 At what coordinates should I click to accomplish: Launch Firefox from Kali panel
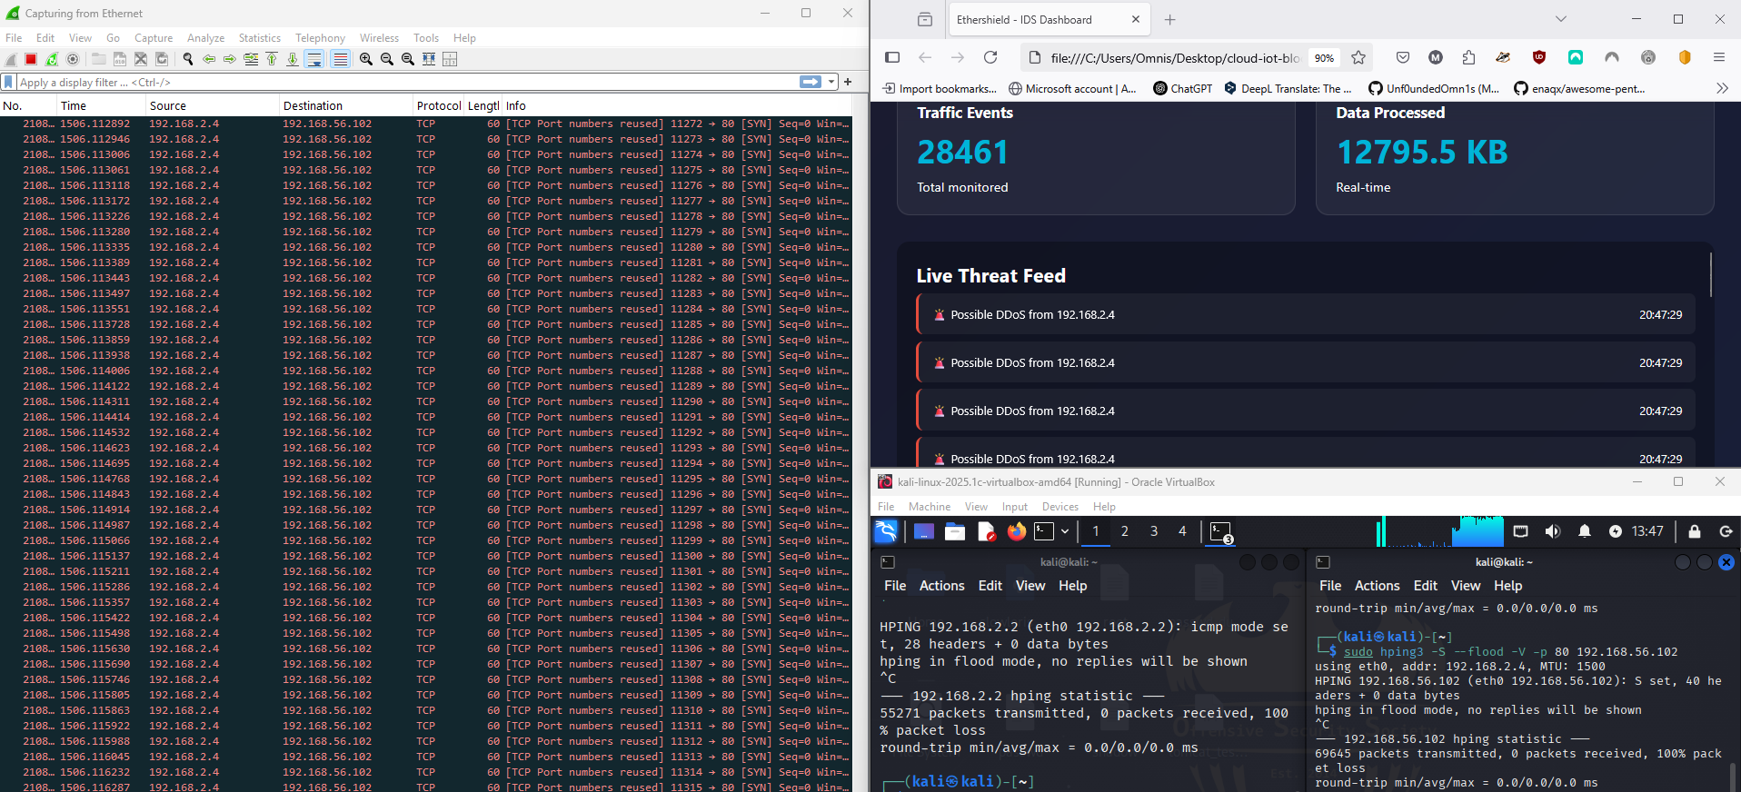pyautogui.click(x=1017, y=531)
